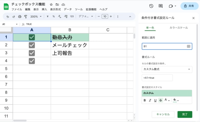Close the conditional formatting panel

(x=193, y=18)
